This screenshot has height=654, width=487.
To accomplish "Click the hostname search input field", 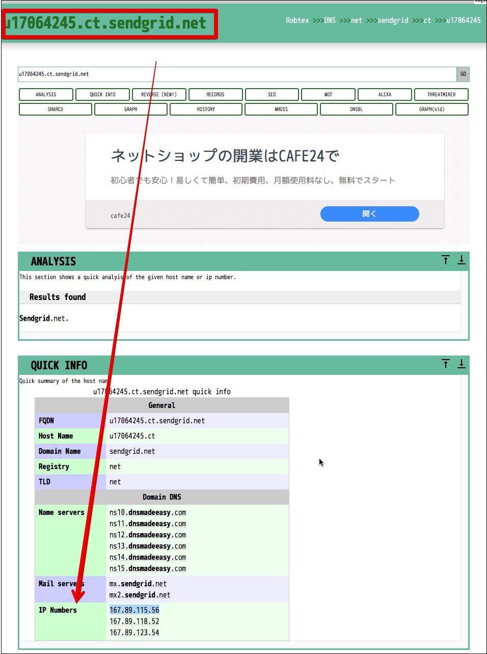I will (x=237, y=74).
